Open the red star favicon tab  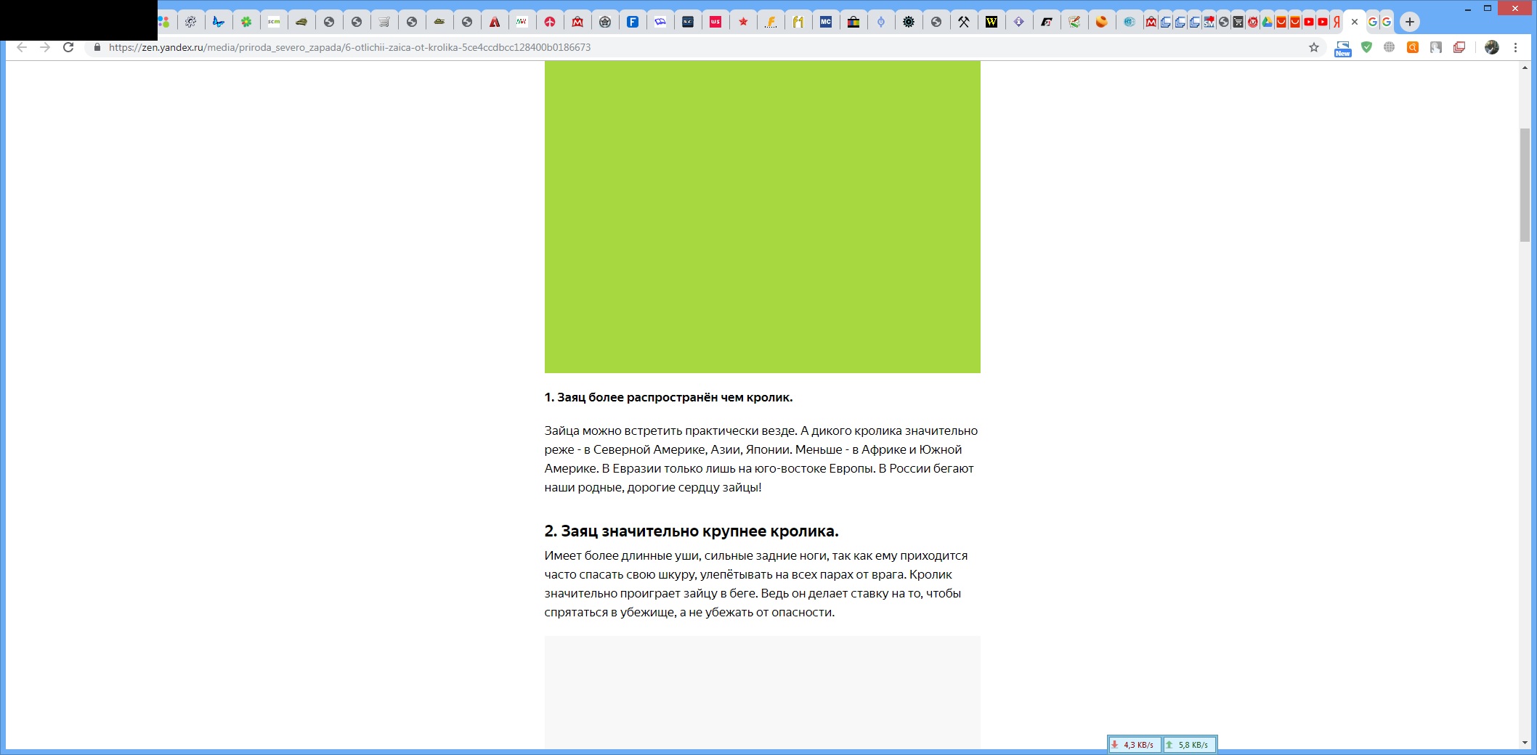pyautogui.click(x=743, y=22)
